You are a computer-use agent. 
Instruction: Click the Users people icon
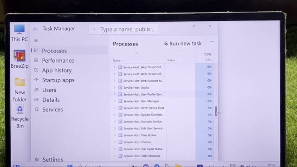(36, 90)
